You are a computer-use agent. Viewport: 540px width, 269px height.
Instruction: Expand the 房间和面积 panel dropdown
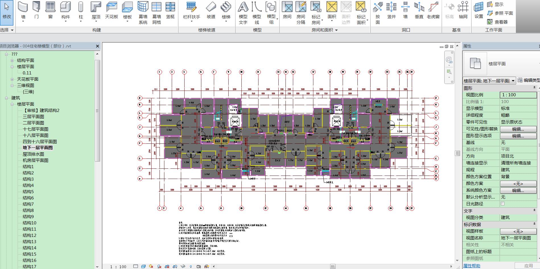336,30
